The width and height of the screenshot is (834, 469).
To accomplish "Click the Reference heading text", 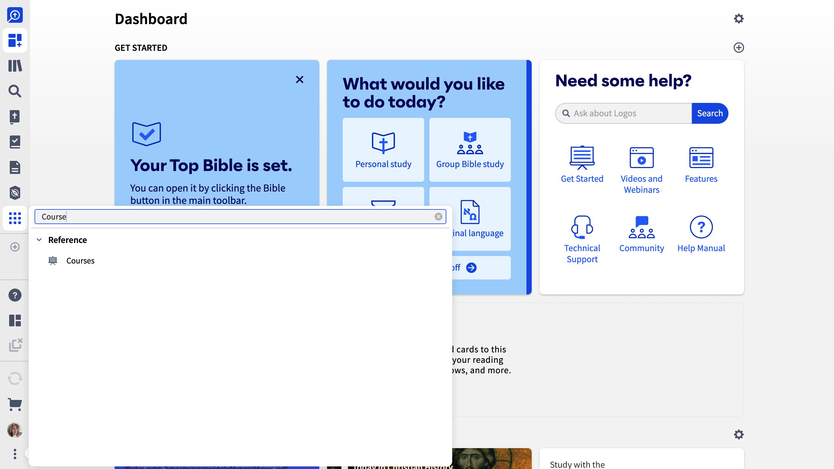I will point(67,240).
